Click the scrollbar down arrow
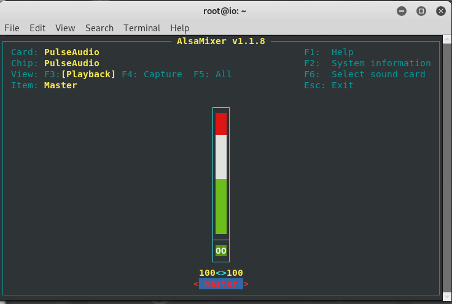The height and width of the screenshot is (304, 452). (x=447, y=296)
